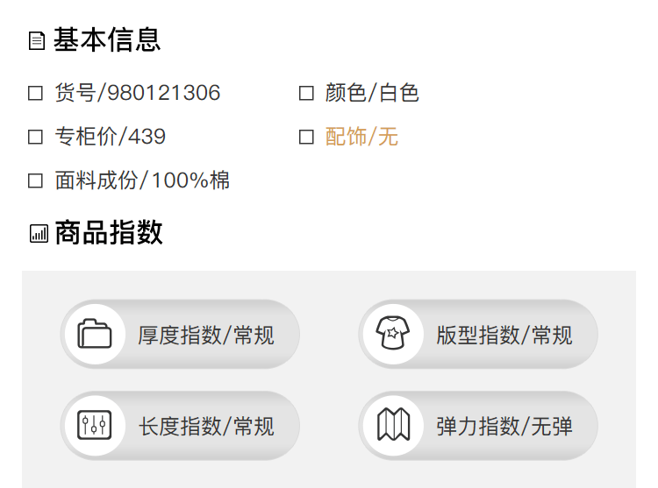Screen dimensions: 658x488
Task: Click the document icon beside 基本信息
Action: (37, 41)
